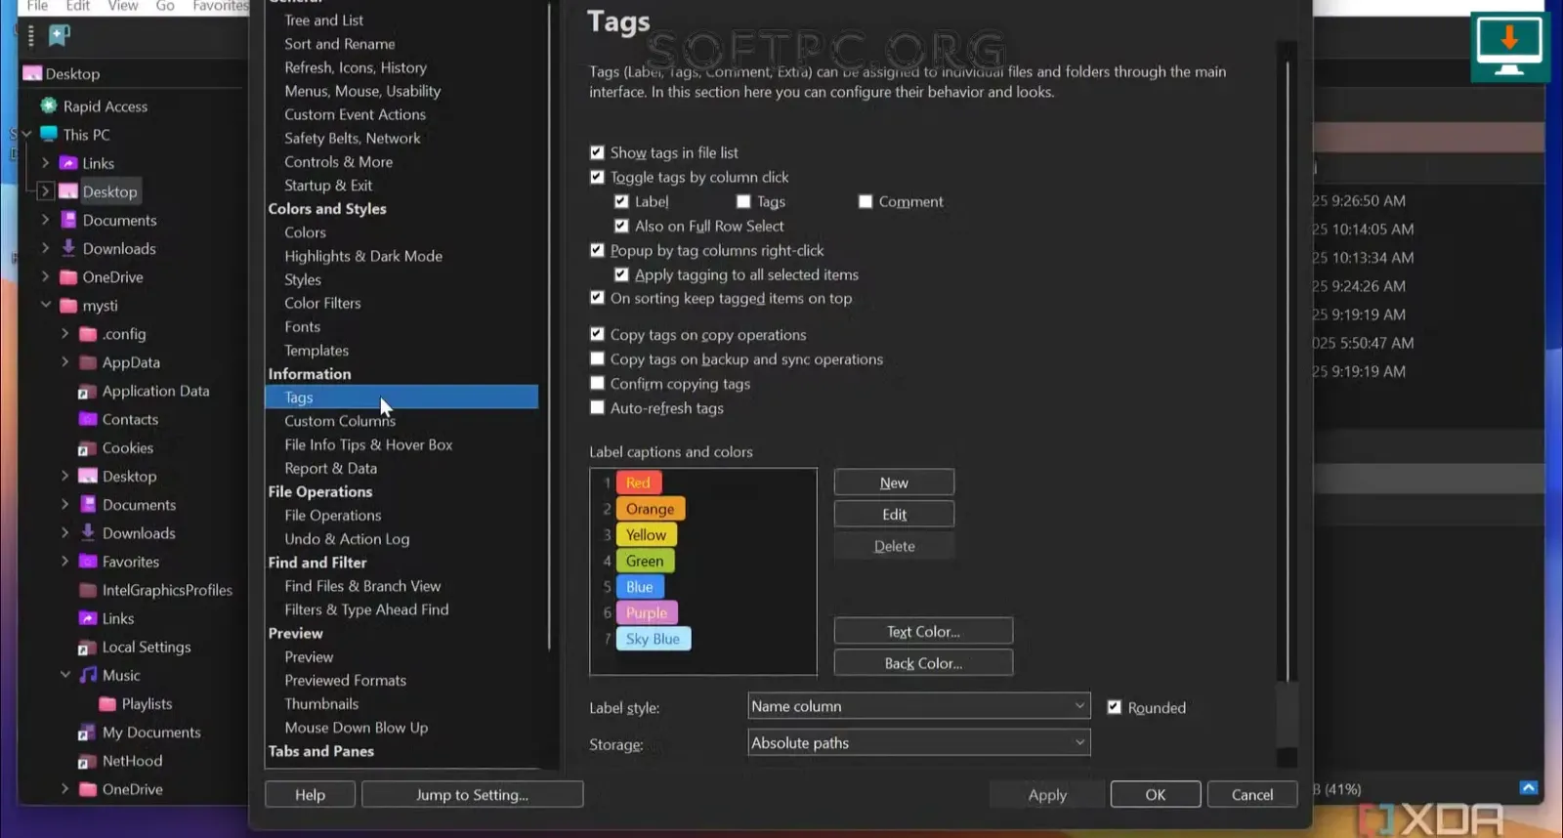This screenshot has width=1563, height=838.
Task: Click the Rapid Access star icon
Action: point(48,105)
